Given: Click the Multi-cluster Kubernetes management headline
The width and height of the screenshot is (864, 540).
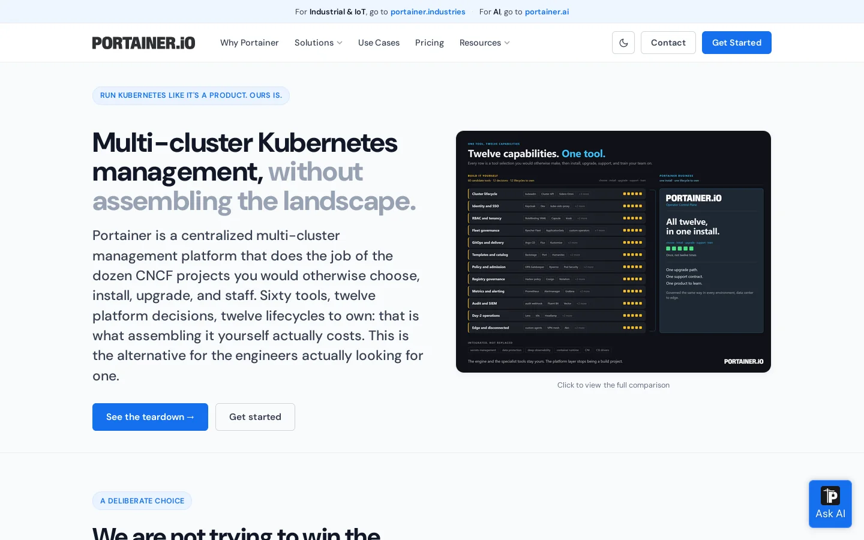Looking at the screenshot, I should pyautogui.click(x=254, y=172).
